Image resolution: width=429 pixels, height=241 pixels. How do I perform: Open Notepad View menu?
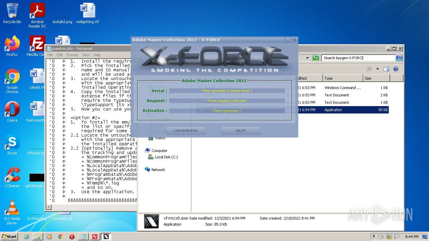tap(86, 55)
